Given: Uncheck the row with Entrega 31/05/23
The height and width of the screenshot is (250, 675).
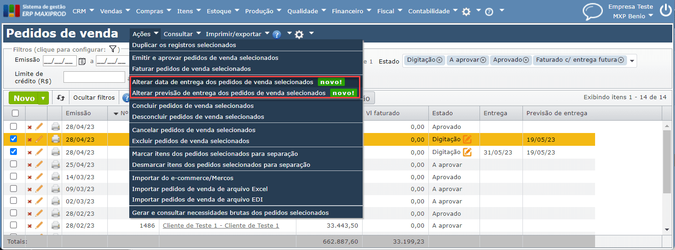Looking at the screenshot, I should click(14, 152).
